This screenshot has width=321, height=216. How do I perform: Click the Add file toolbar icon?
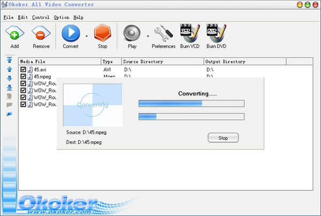[15, 33]
